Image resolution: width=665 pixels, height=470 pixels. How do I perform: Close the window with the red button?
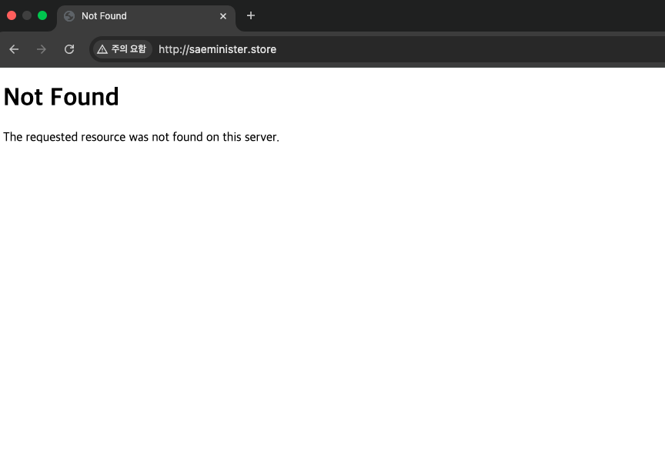12,15
